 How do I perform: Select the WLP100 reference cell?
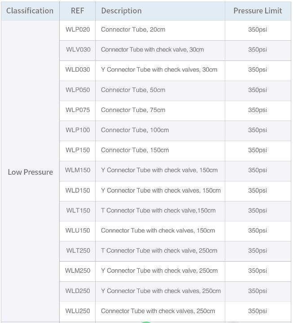click(78, 130)
